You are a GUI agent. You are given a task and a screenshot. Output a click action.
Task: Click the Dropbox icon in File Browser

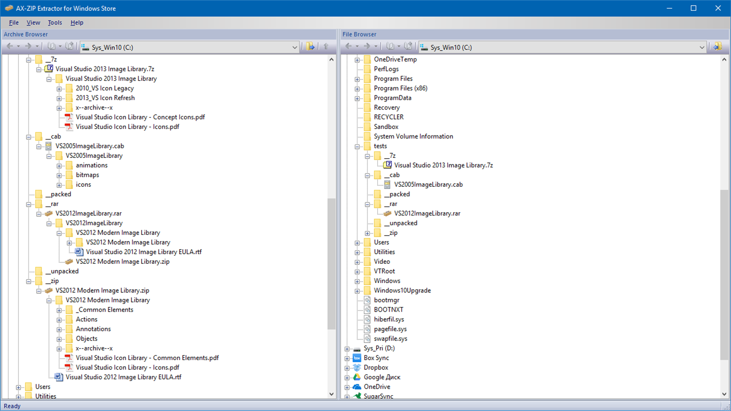tap(357, 368)
